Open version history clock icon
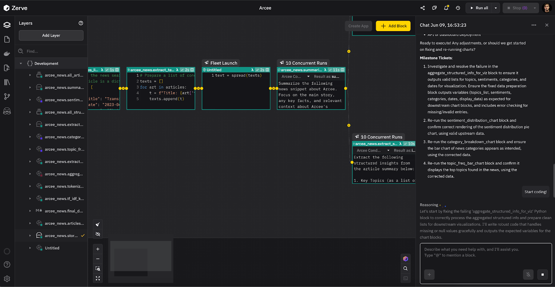555x287 pixels. click(458, 8)
